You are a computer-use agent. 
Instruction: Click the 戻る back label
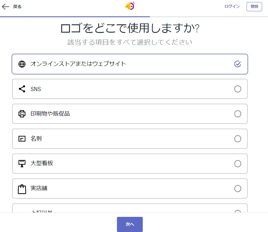tap(17, 7)
